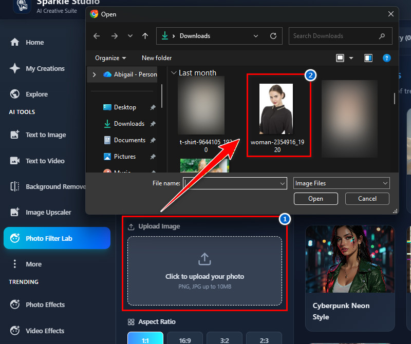Open the Background Remover tool
Viewport: 411px width, 344px height.
pos(47,186)
